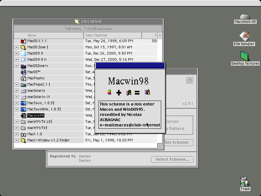Select the Macwin98 file name
The height and width of the screenshot is (196, 261).
[x=36, y=116]
